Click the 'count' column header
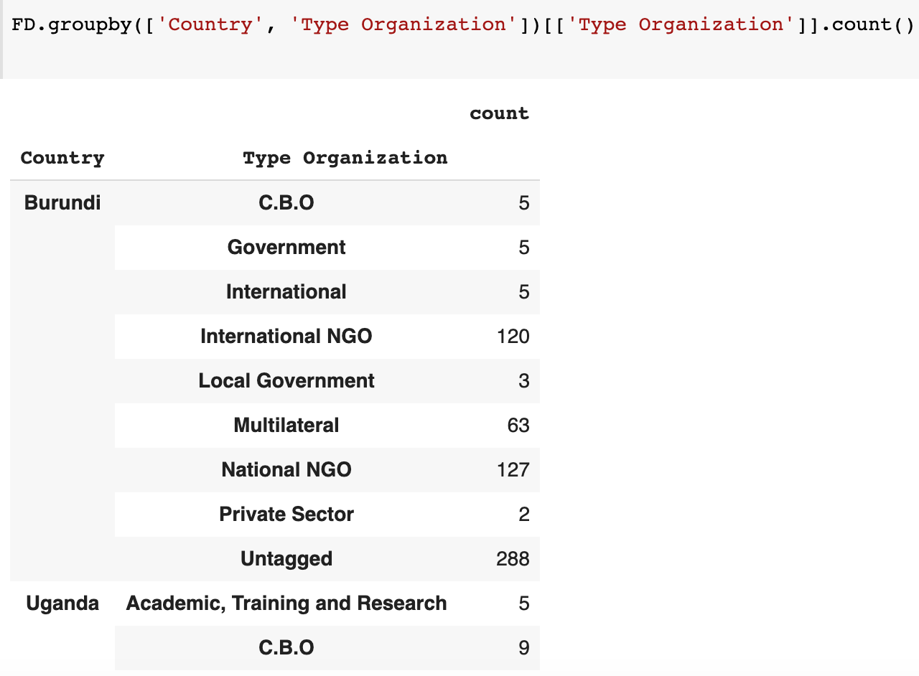919x676 pixels. [x=499, y=113]
